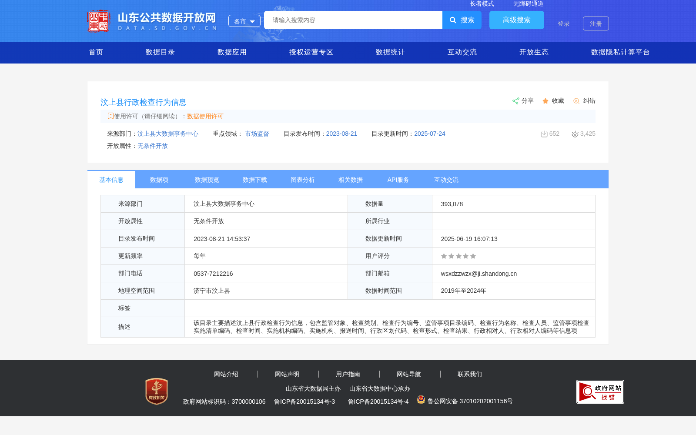Click the data volume value 393,078

pyautogui.click(x=452, y=204)
